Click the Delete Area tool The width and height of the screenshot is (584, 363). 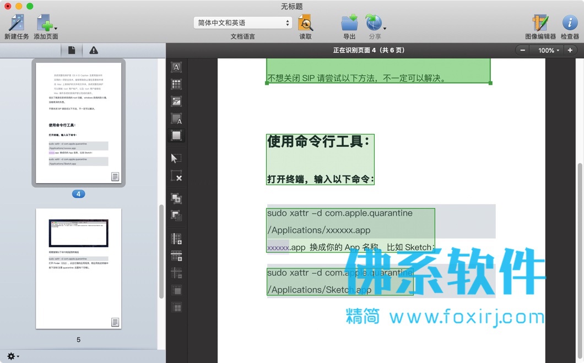(x=176, y=176)
